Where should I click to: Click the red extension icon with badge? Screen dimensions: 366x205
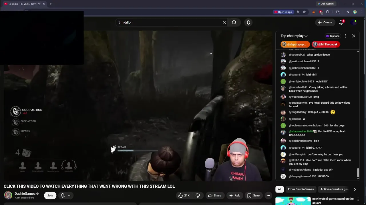tap(321, 12)
